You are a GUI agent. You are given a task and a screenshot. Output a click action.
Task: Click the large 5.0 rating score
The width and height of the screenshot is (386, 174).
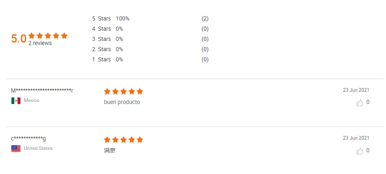pos(19,39)
